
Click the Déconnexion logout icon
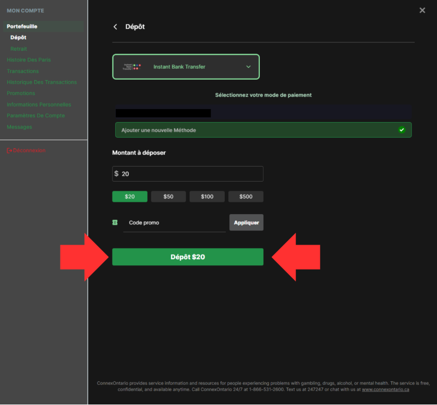click(x=9, y=151)
